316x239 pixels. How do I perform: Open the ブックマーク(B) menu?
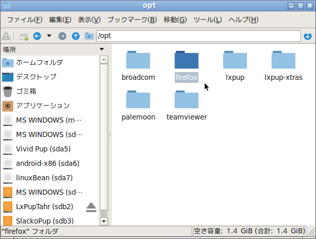coord(132,20)
